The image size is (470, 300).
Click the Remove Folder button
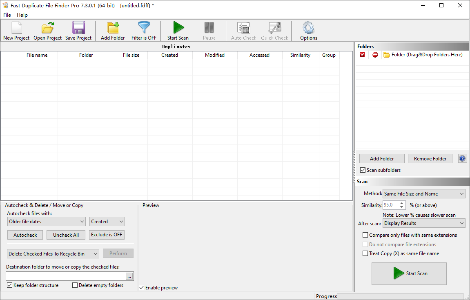pos(430,158)
